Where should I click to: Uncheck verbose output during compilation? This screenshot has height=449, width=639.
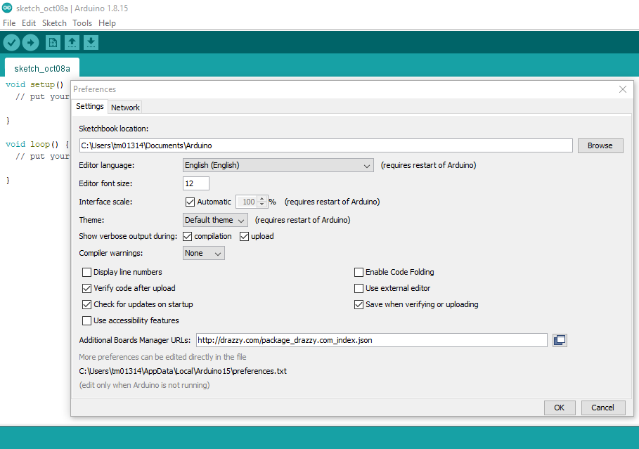point(188,236)
